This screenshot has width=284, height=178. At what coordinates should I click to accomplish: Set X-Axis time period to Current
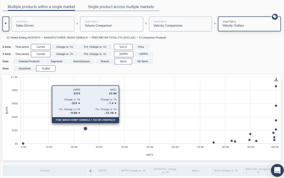pyautogui.click(x=40, y=47)
